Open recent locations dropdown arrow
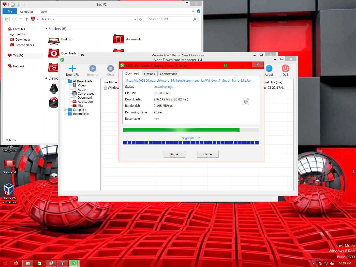This screenshot has width=356, height=267. tap(21, 19)
